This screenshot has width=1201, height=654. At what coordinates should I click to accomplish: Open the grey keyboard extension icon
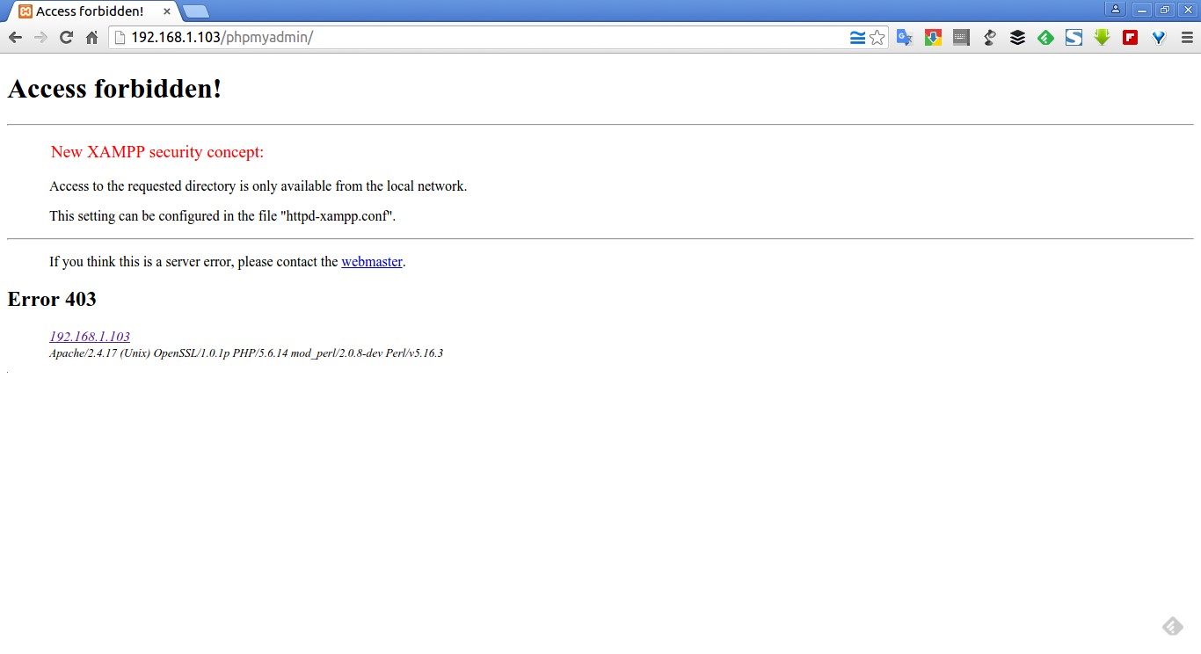[x=961, y=38]
